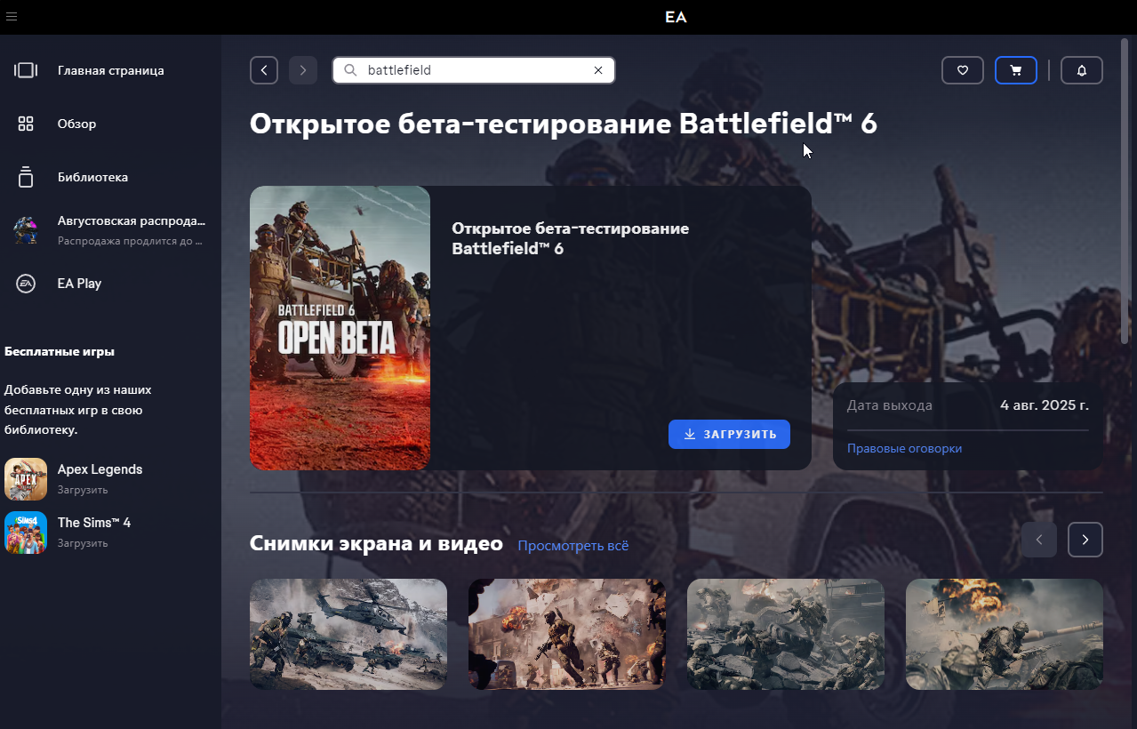This screenshot has width=1137, height=729.
Task: Click the date 4 авг. 2025 г.
Action: [x=1045, y=405]
